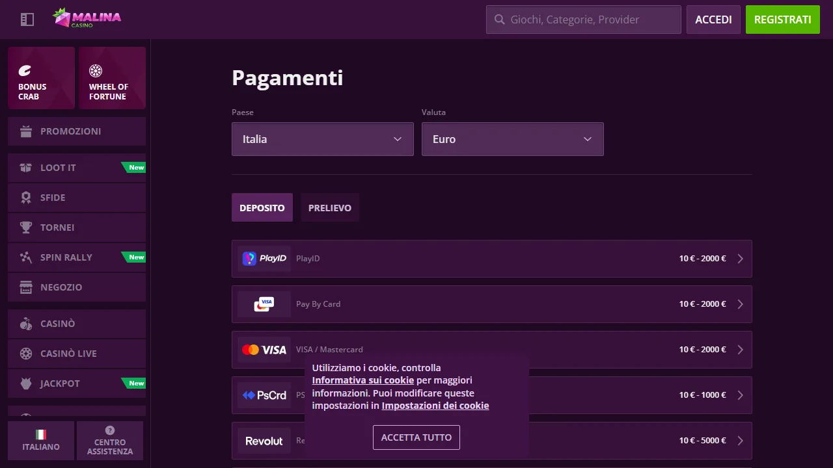Screen dimensions: 833x468
Task: Click the help question mark icon
Action: [x=110, y=430]
